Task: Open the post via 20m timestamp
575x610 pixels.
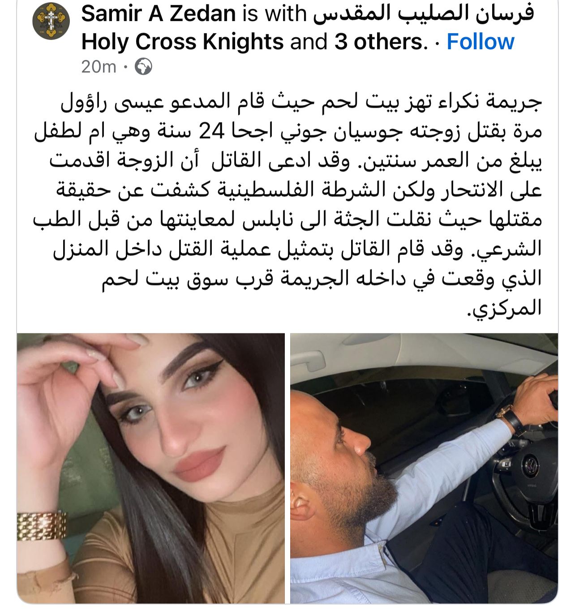Action: point(99,67)
